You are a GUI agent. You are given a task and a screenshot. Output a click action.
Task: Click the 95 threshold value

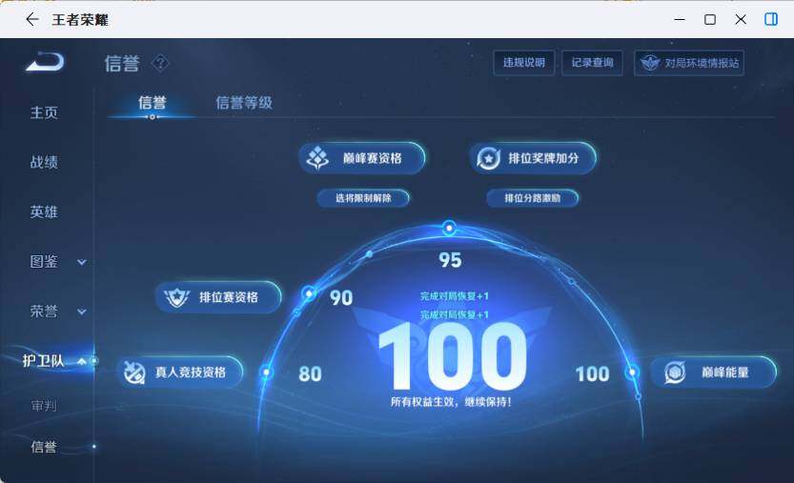pyautogui.click(x=450, y=260)
